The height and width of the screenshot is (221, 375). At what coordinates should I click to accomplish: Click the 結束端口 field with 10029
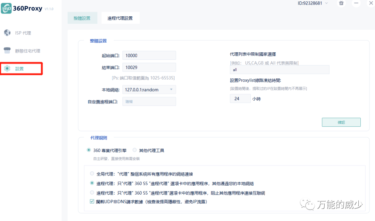click(149, 67)
